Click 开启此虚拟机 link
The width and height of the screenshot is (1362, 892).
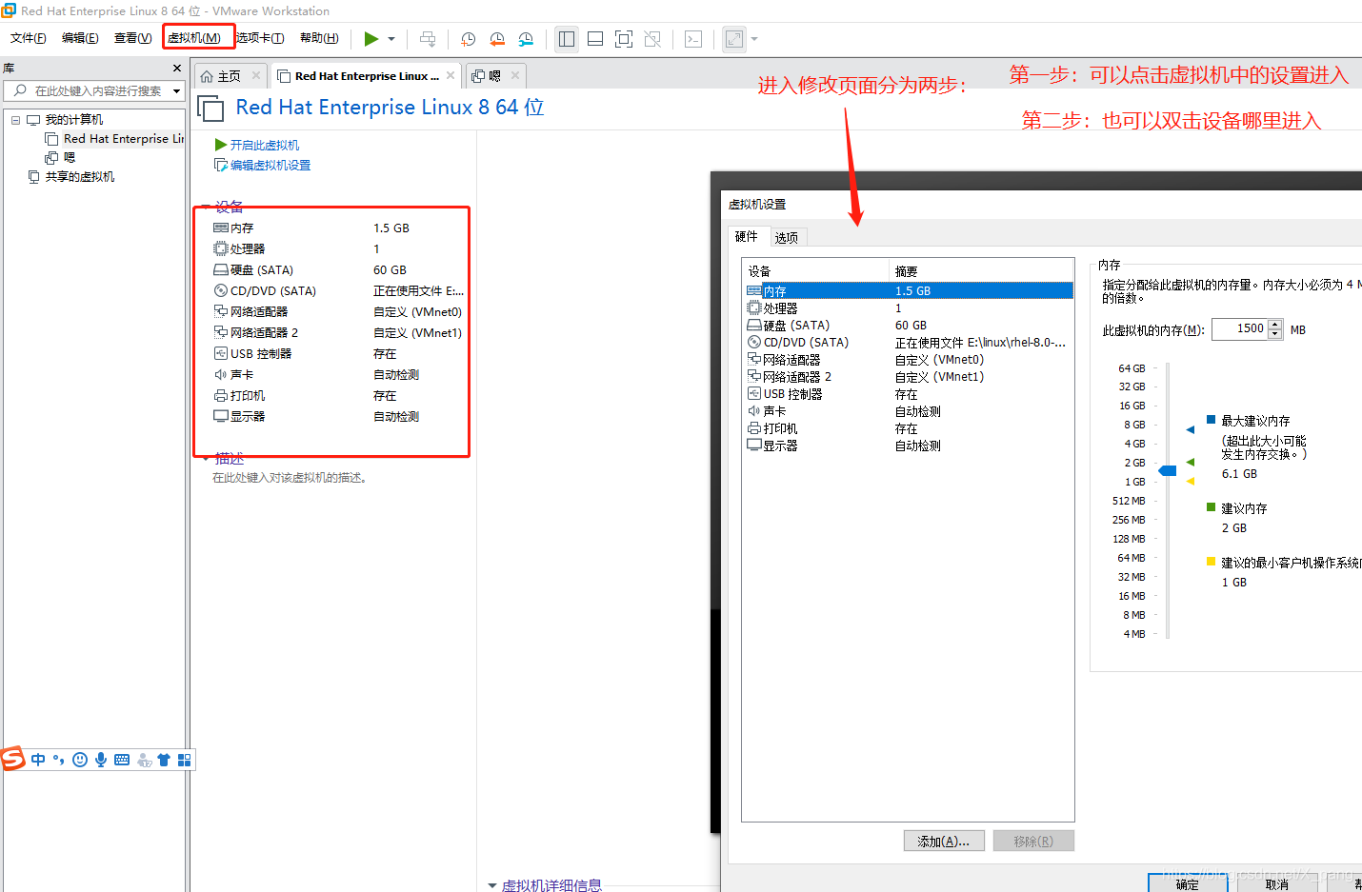(x=257, y=145)
